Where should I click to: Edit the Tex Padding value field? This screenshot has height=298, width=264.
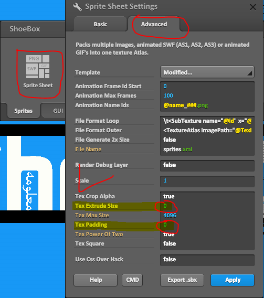(207, 225)
